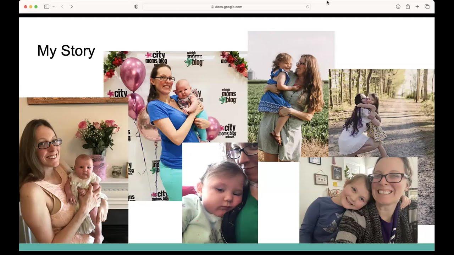The height and width of the screenshot is (255, 454).
Task: Open the Share sheet icon
Action: pyautogui.click(x=408, y=6)
